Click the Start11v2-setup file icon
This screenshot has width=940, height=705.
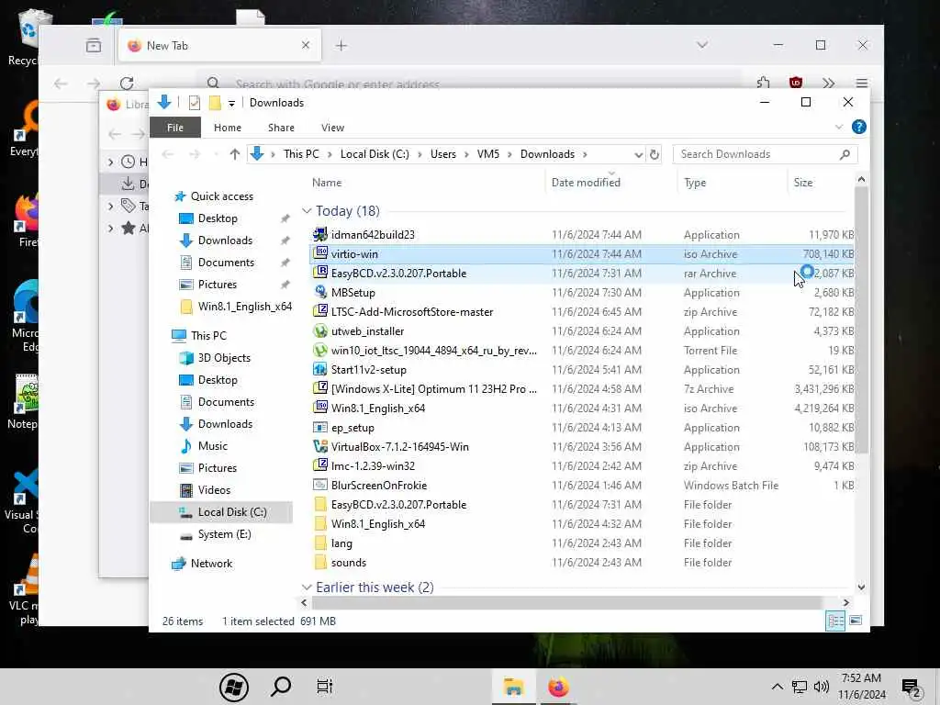[x=320, y=369]
